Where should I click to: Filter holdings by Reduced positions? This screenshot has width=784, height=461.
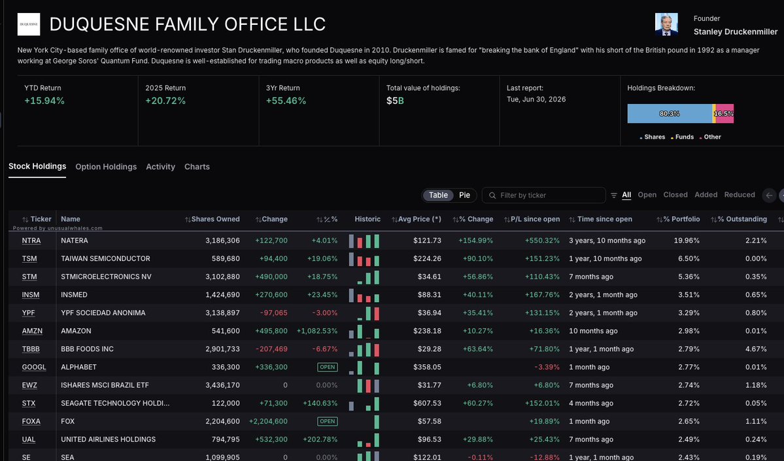click(x=740, y=195)
